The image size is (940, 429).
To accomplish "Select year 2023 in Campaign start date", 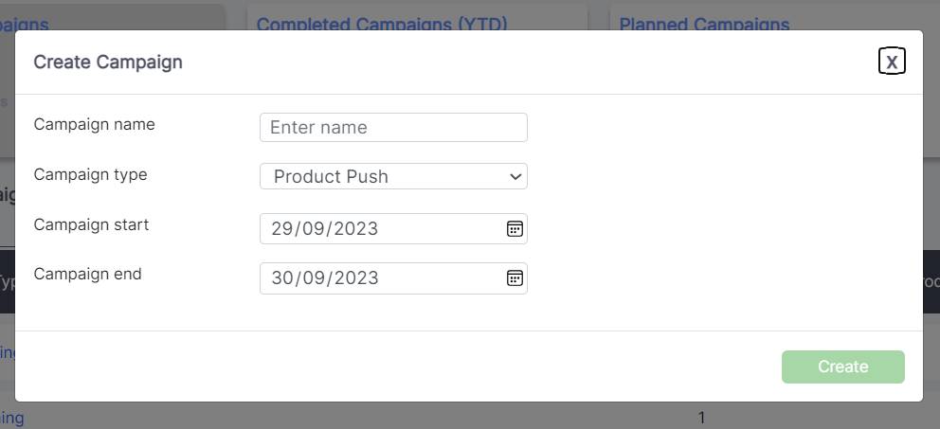I will tap(355, 228).
